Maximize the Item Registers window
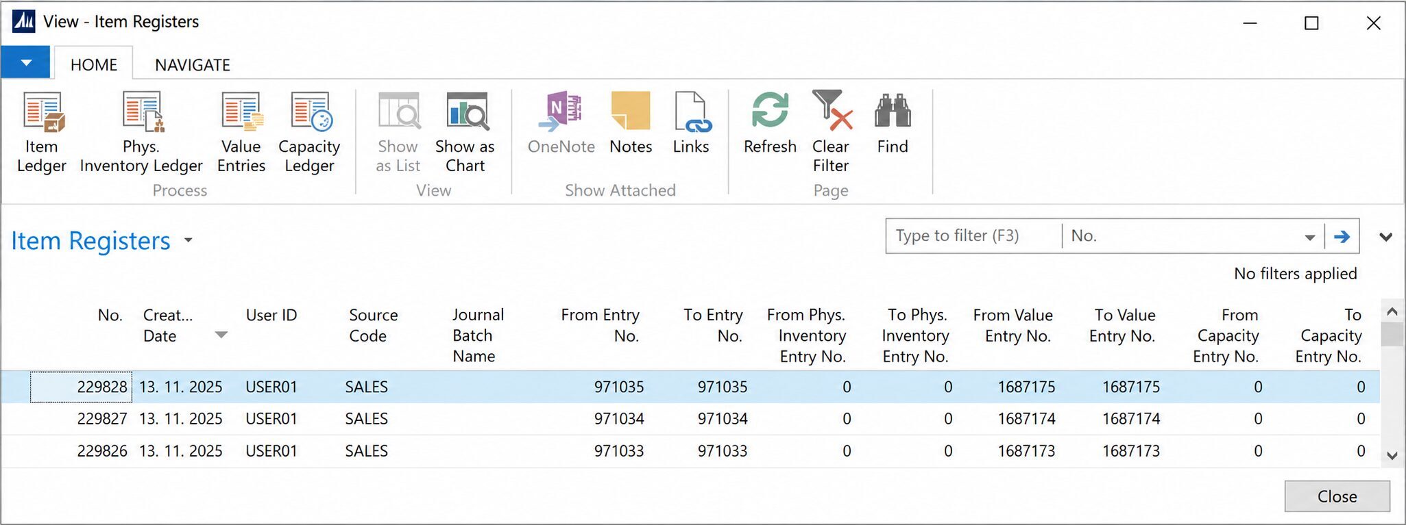Image resolution: width=1406 pixels, height=525 pixels. click(x=1311, y=23)
